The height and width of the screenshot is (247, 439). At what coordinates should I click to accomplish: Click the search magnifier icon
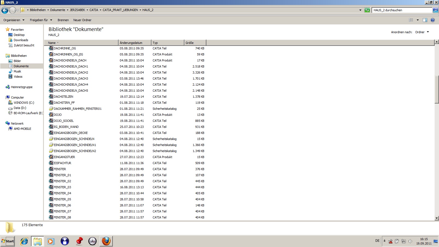(x=435, y=10)
